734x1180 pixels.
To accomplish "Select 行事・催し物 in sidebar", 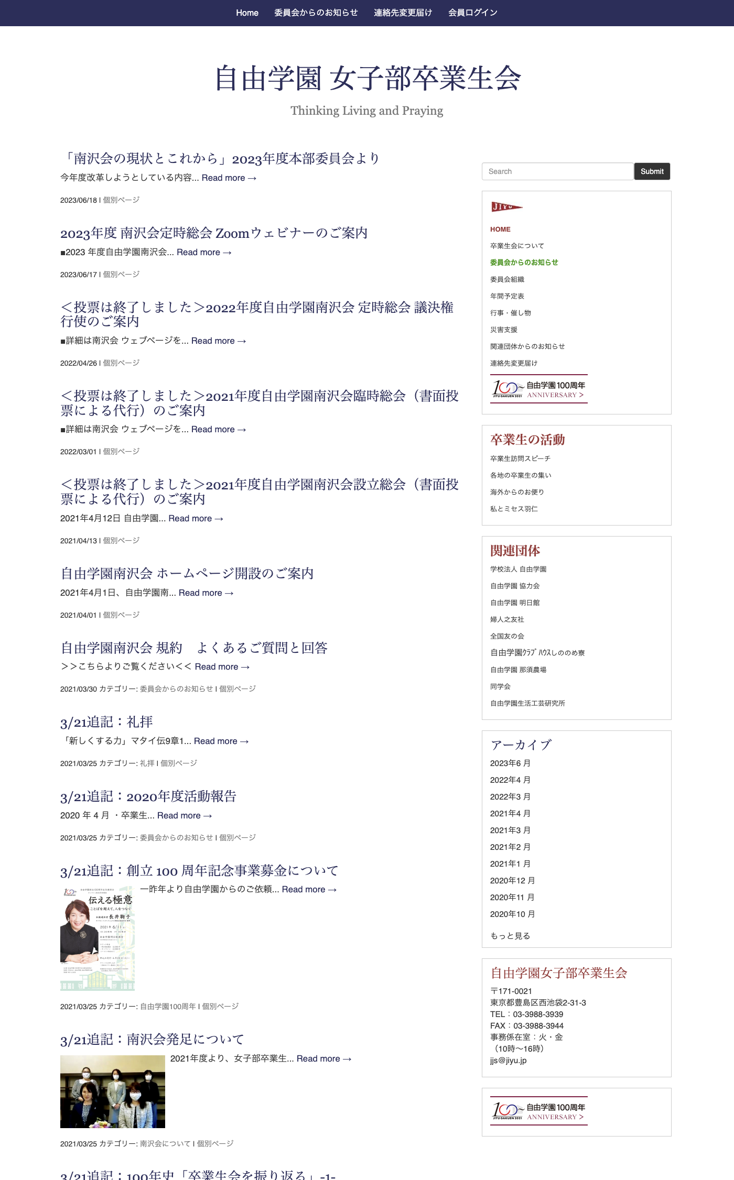I will click(x=511, y=313).
